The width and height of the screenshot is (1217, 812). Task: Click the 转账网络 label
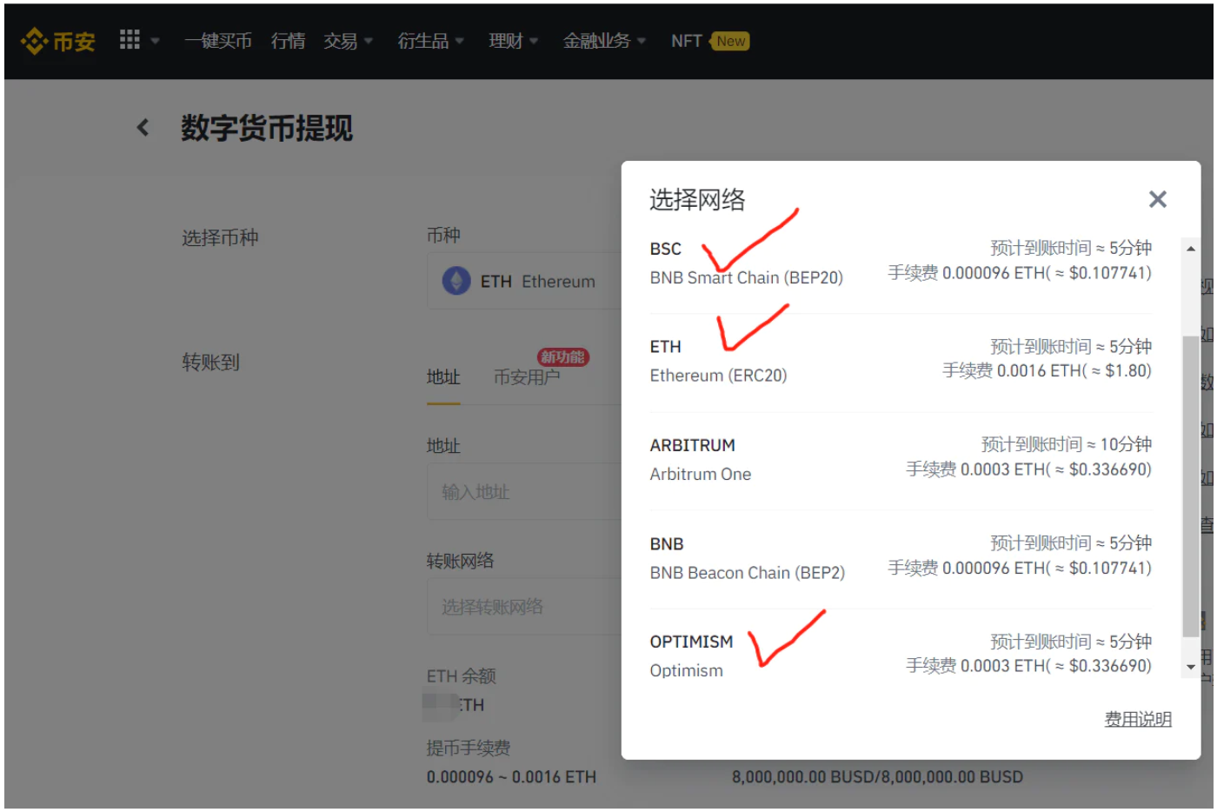(460, 561)
